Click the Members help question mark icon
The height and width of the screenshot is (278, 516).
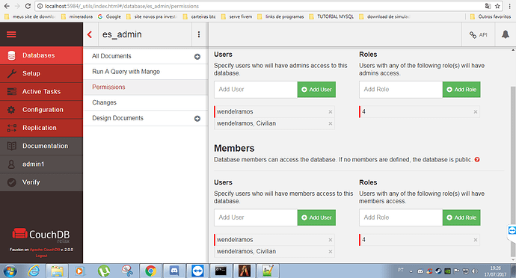[477, 160]
